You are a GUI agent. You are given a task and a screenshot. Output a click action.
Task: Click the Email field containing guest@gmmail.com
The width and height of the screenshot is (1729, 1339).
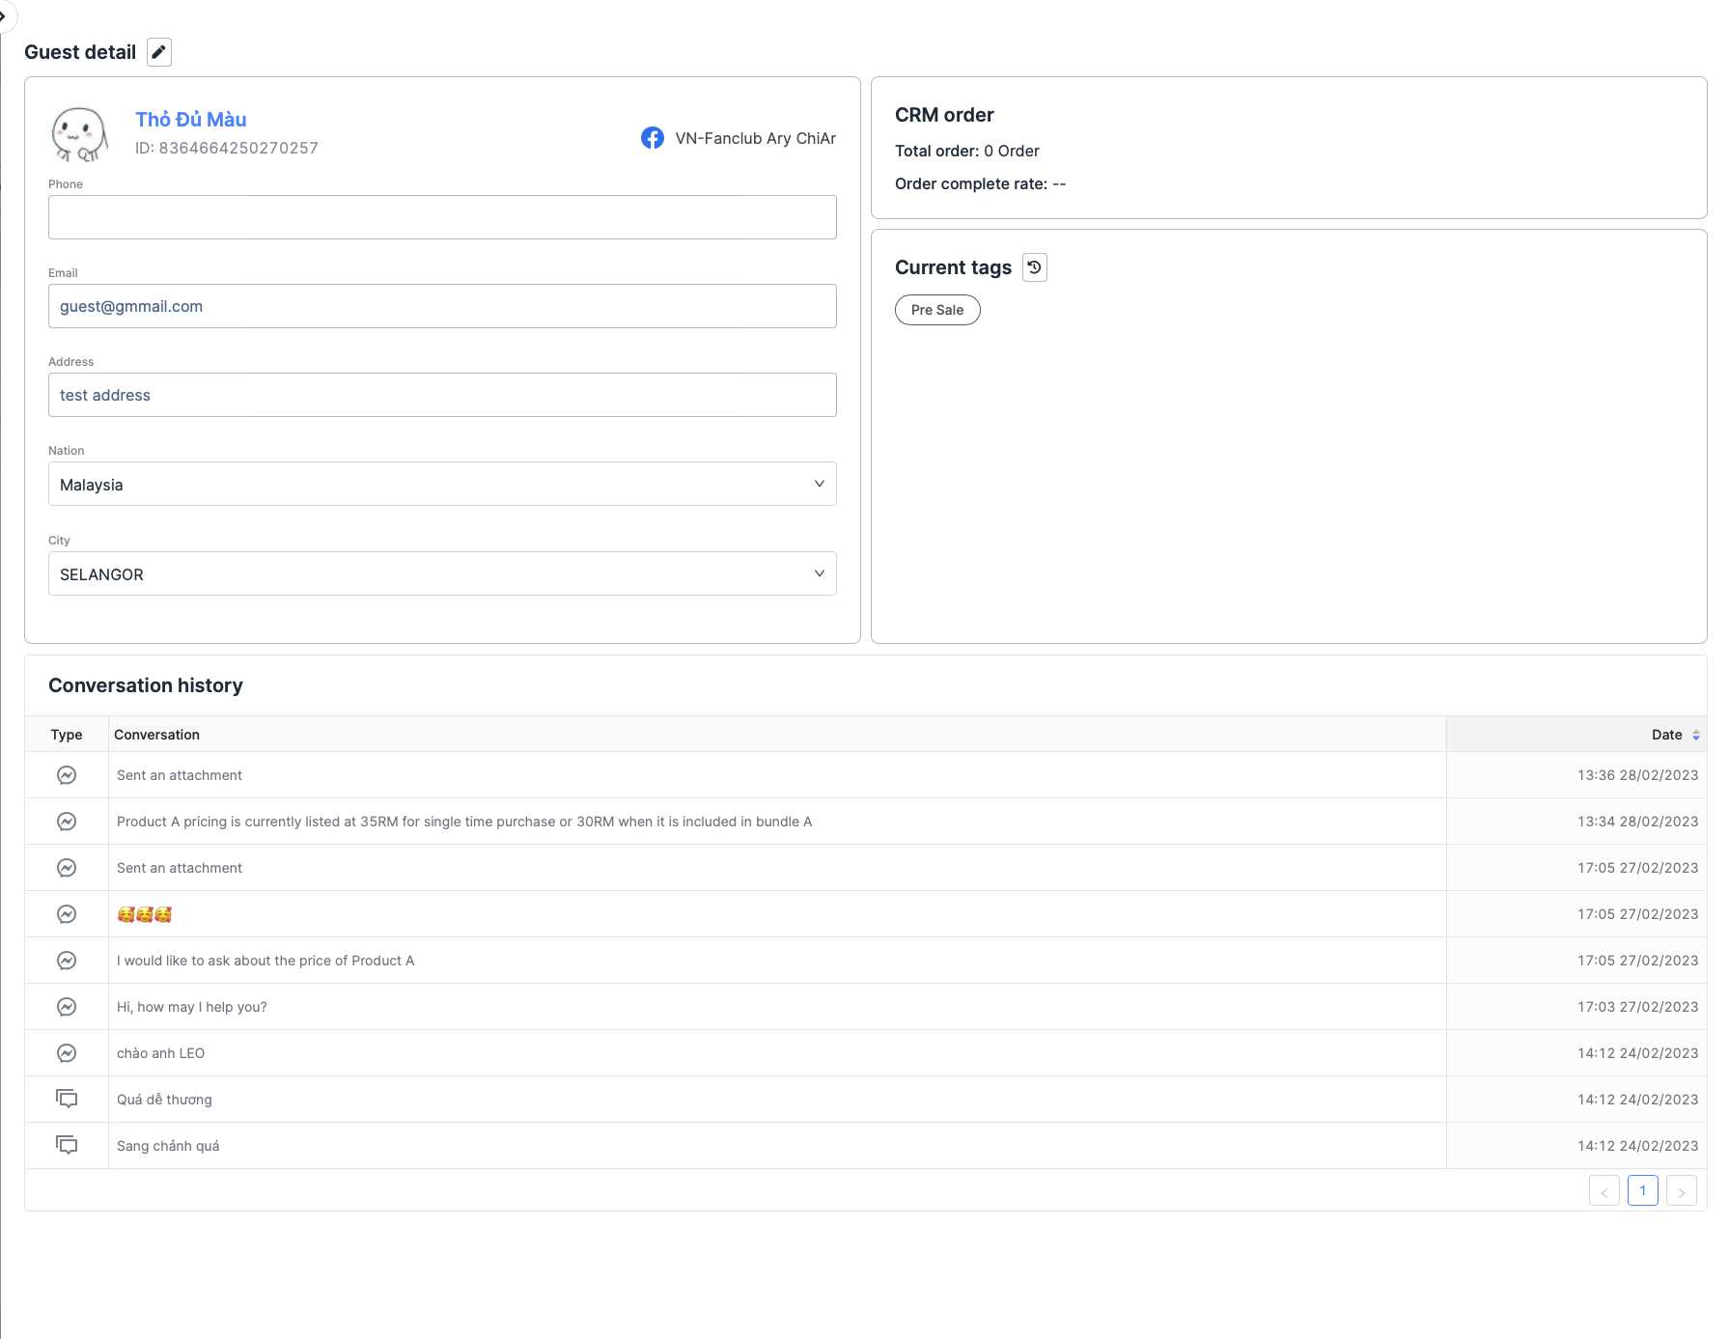(x=442, y=306)
